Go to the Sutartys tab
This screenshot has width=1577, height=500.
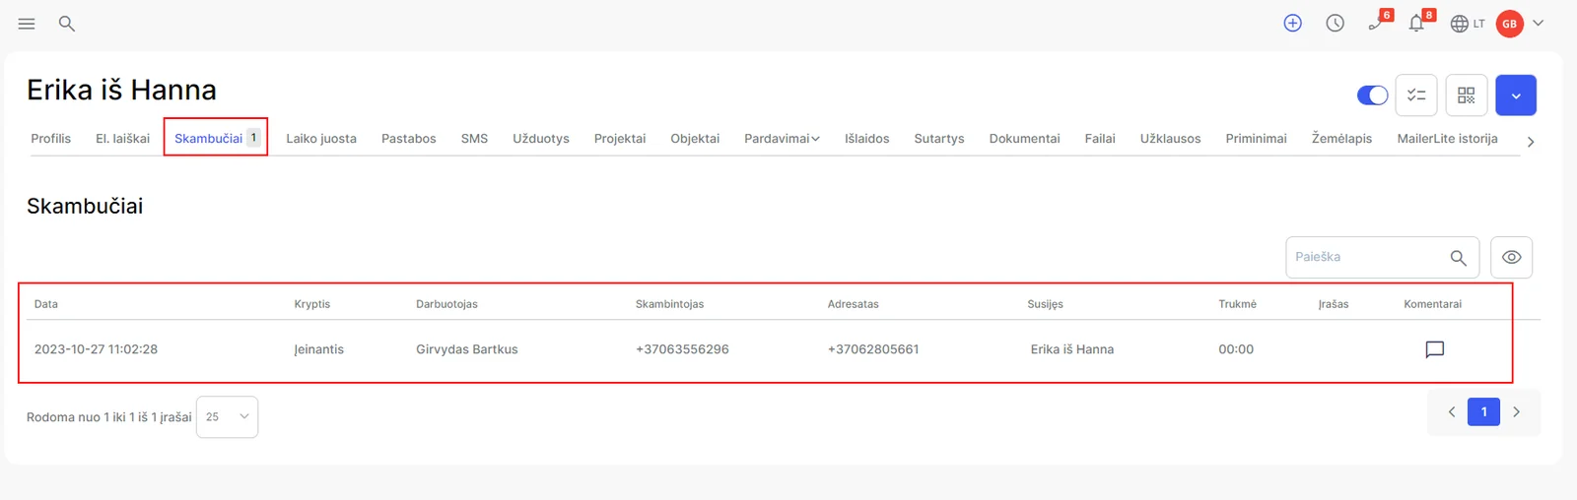939,139
